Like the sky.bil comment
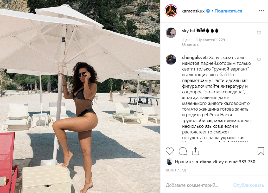268x193 pixels. (x=259, y=33)
